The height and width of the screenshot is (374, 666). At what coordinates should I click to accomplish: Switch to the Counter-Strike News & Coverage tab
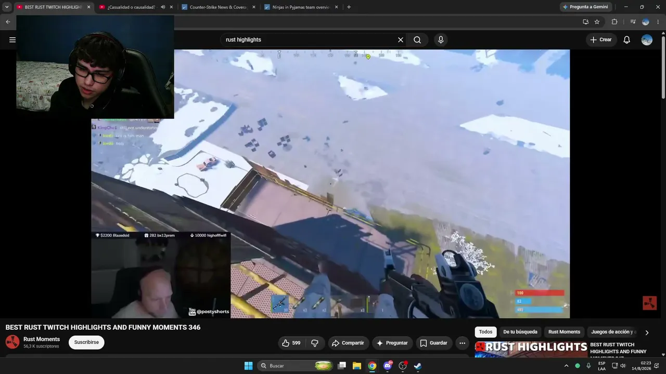(217, 7)
